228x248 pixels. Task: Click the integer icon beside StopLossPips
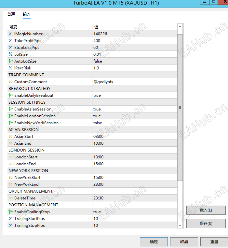[x=10, y=48]
